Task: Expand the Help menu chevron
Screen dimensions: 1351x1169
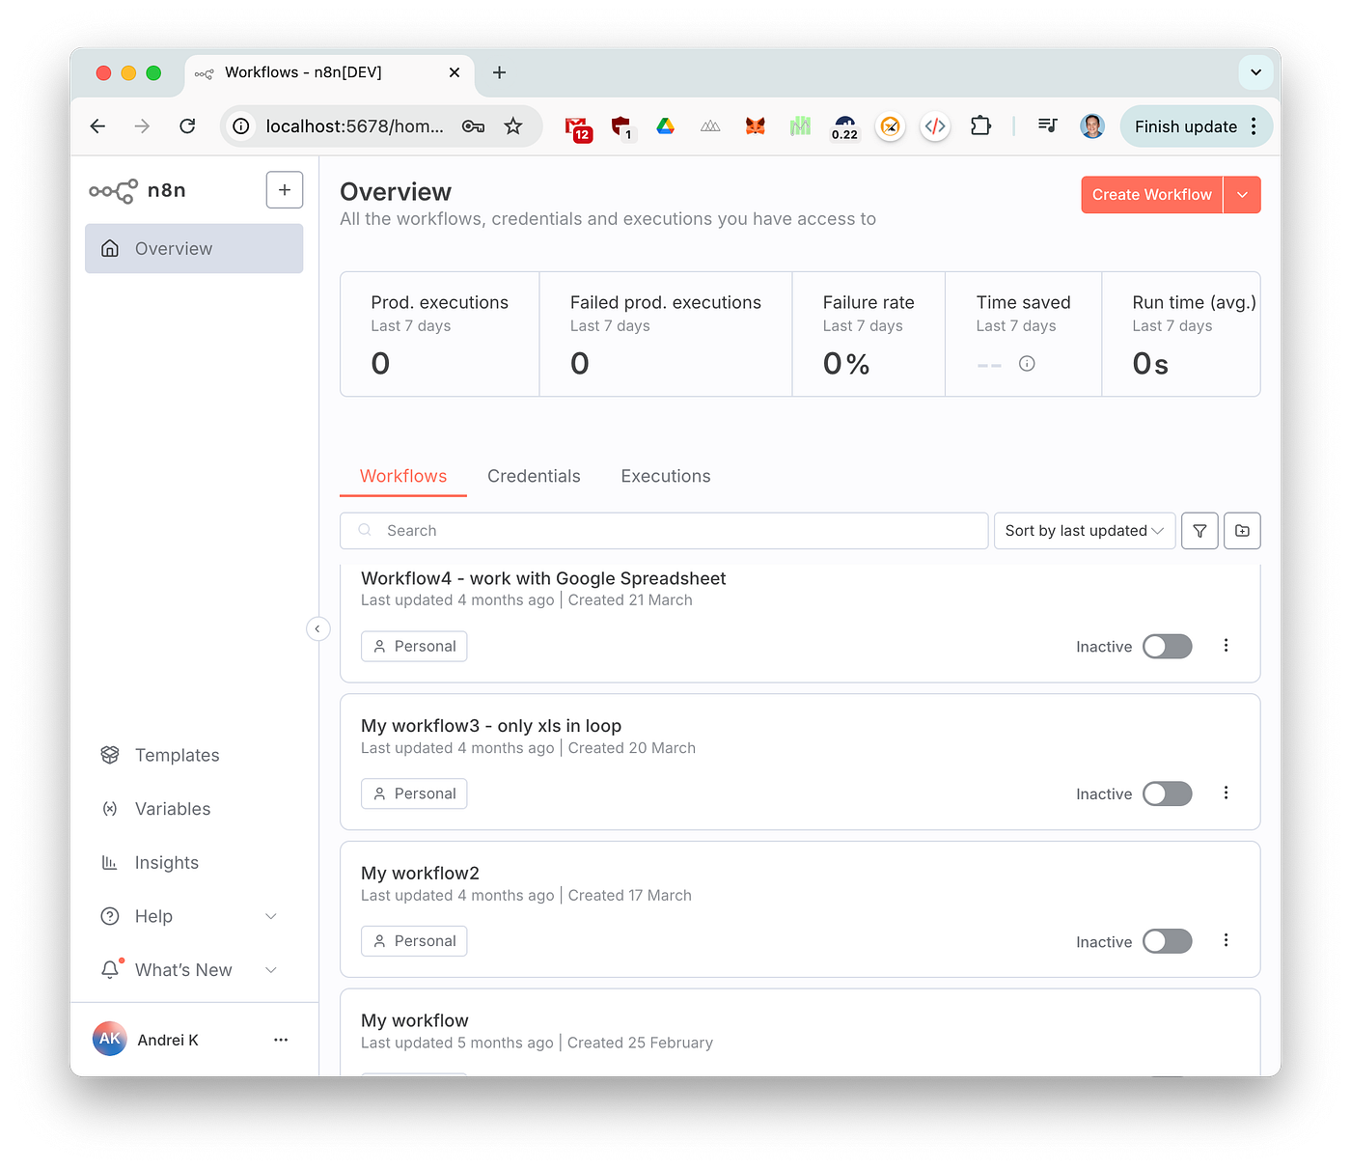Action: click(270, 916)
